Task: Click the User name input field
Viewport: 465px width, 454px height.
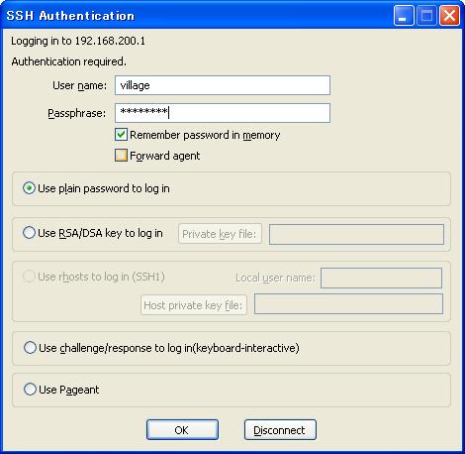Action: 223,85
